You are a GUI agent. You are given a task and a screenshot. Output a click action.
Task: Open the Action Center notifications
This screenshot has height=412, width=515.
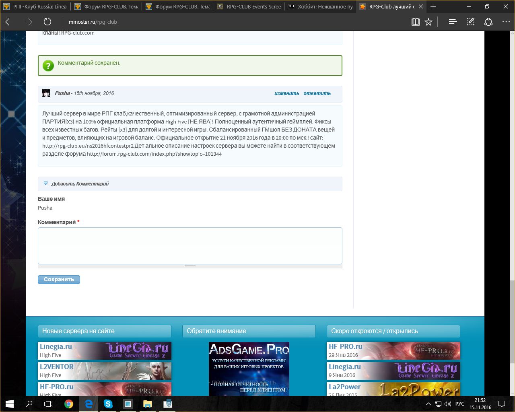(502, 404)
